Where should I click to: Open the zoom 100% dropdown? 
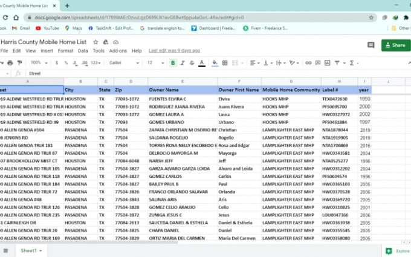39,63
